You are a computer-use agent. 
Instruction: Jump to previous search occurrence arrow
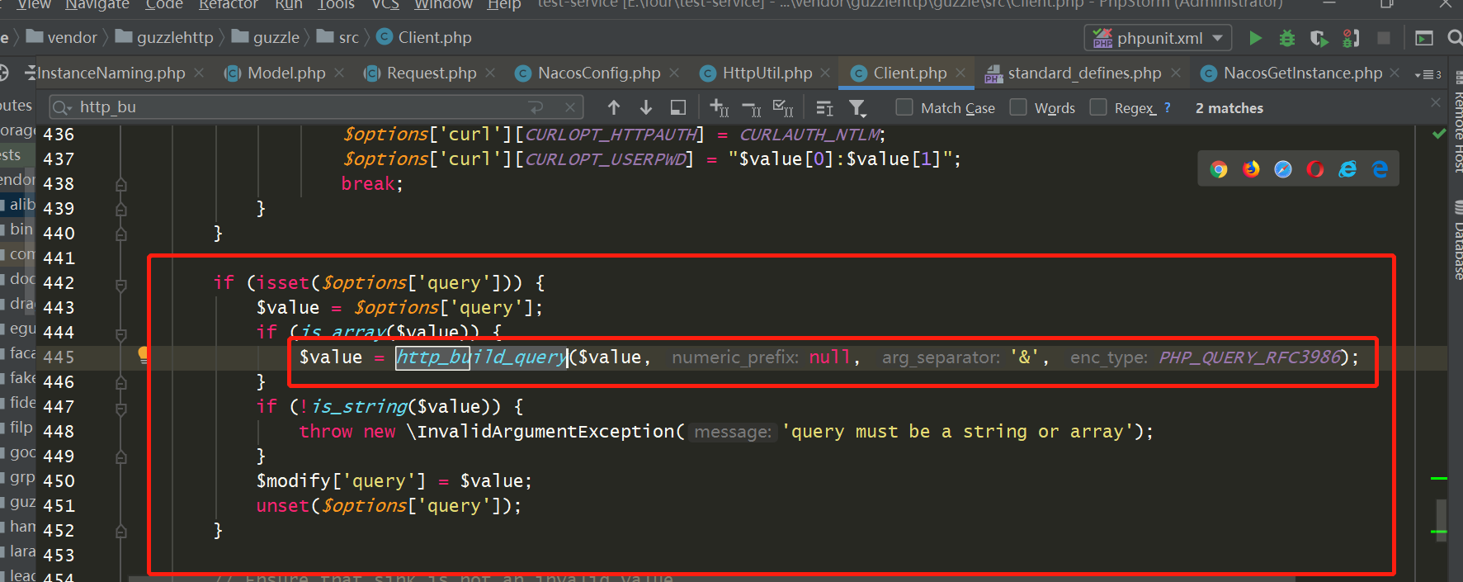pyautogui.click(x=613, y=107)
